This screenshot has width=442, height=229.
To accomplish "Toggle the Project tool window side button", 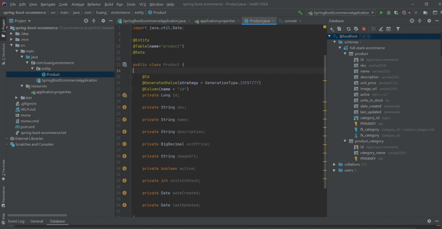I will [3, 27].
